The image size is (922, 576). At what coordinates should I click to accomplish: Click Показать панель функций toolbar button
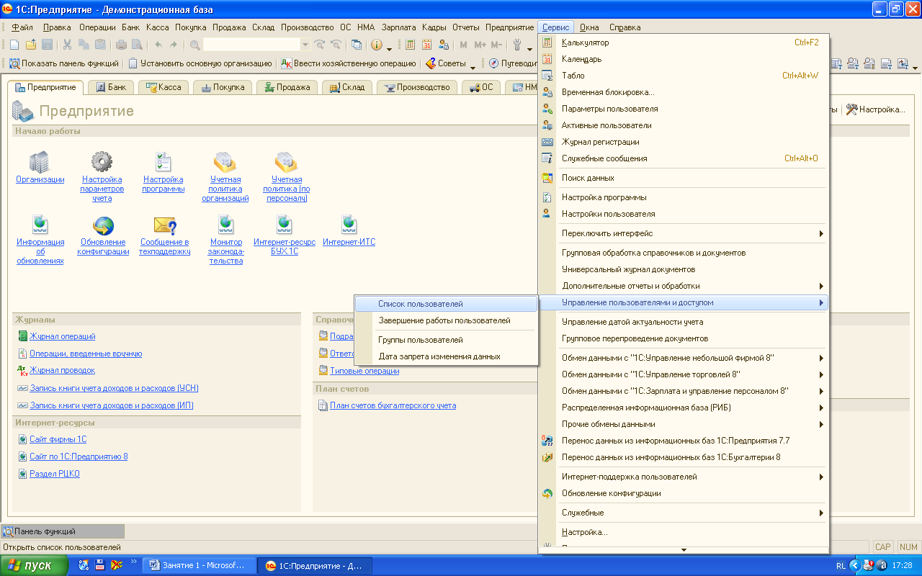(x=63, y=63)
